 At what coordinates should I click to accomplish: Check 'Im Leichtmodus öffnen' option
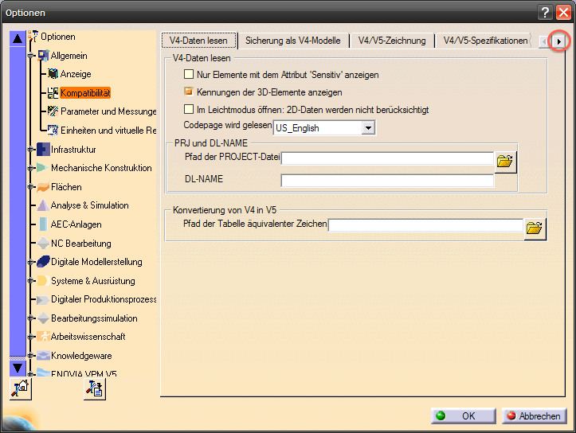190,110
